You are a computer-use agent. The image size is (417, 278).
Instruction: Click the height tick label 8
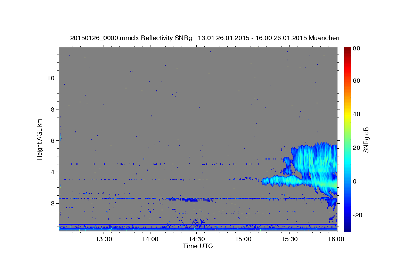tap(53, 109)
